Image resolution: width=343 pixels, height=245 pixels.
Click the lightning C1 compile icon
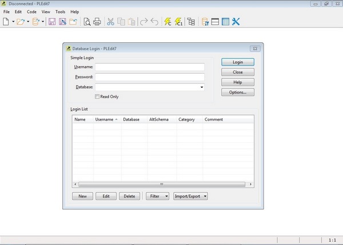(x=178, y=22)
